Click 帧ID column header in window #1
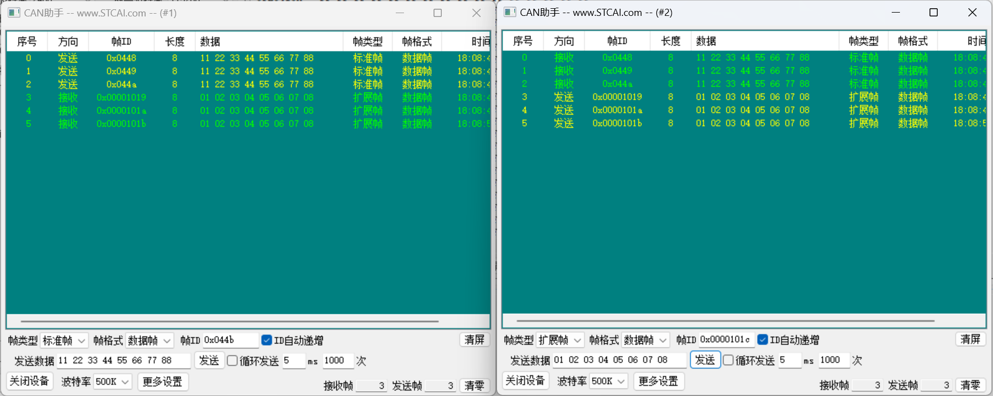This screenshot has width=993, height=396. pos(121,42)
